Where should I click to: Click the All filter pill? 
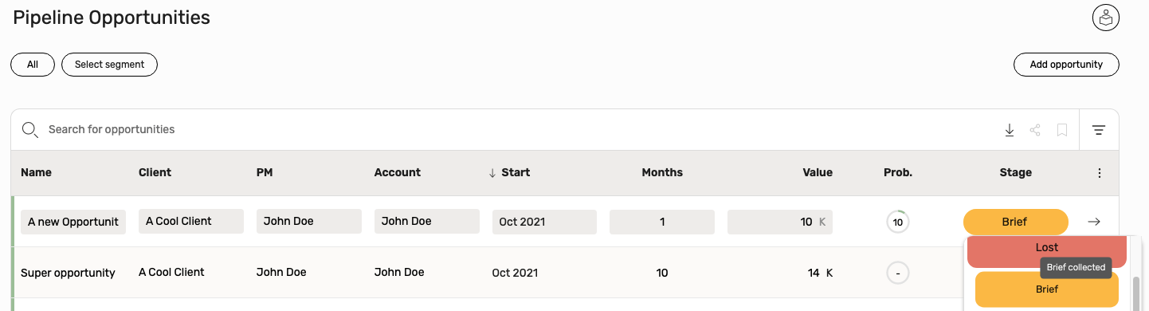pyautogui.click(x=33, y=65)
